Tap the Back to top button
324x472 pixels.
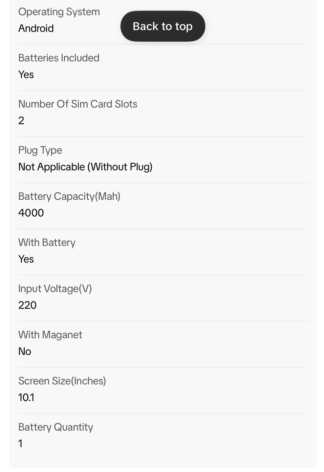[162, 26]
